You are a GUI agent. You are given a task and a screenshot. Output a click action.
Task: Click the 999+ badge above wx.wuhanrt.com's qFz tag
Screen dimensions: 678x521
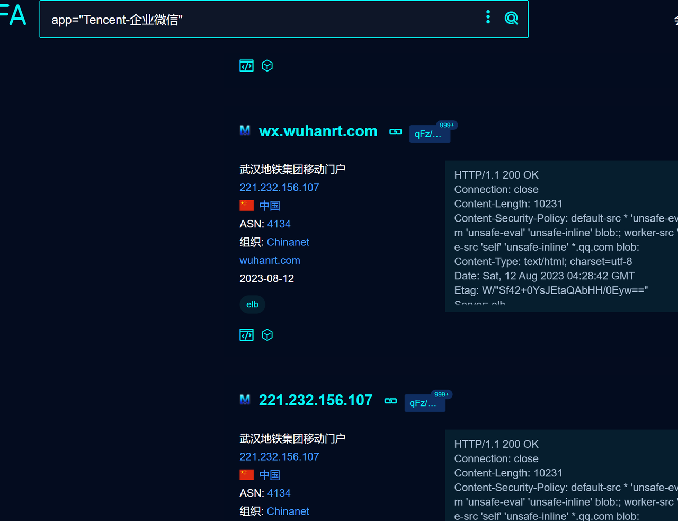447,125
